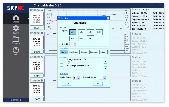The height and width of the screenshot is (107, 169).
Task: Decrease discharge current with minus button
Action: (x=62, y=68)
